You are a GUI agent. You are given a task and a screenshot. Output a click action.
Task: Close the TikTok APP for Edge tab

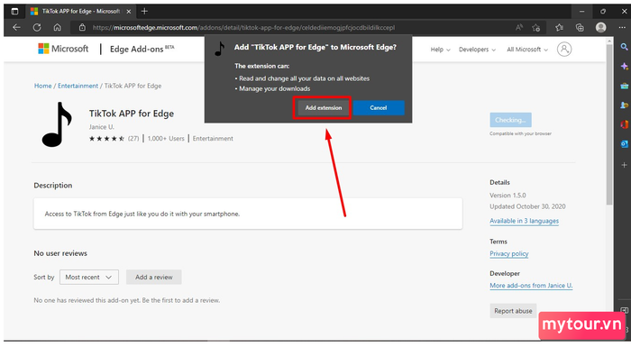click(x=129, y=12)
